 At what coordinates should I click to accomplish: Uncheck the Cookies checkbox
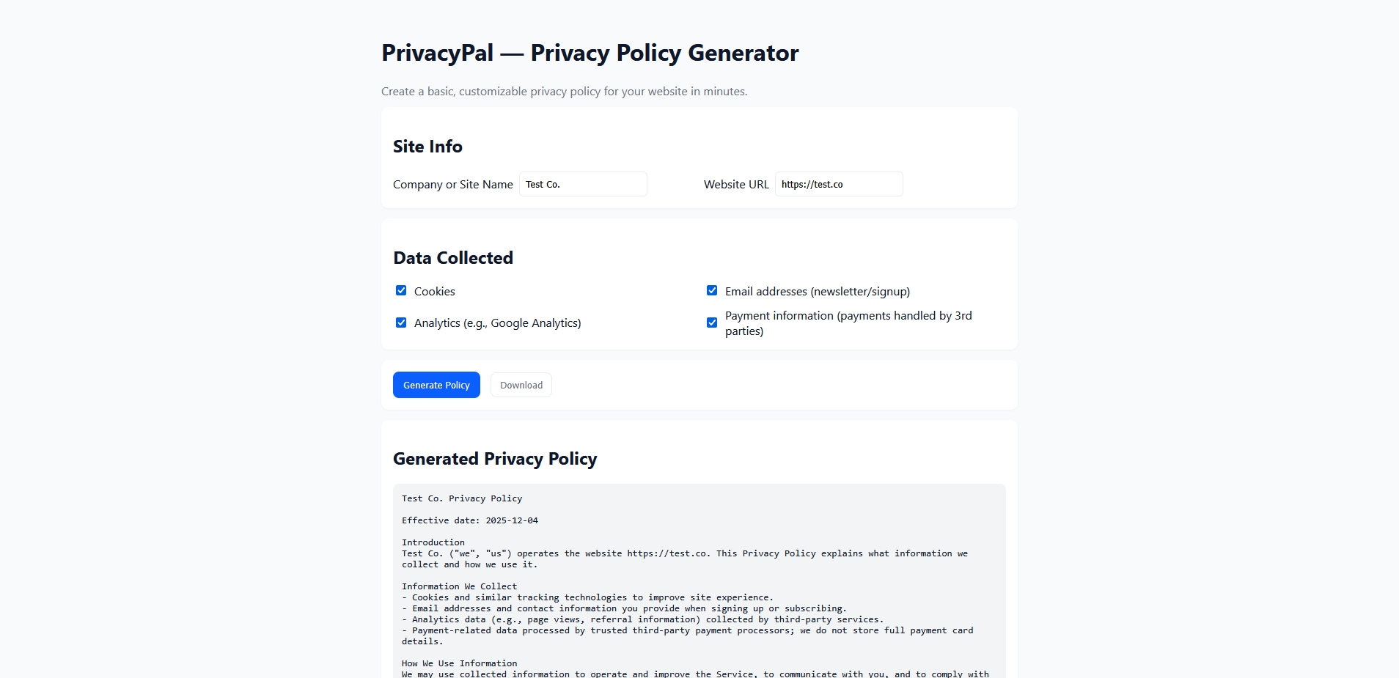pos(401,291)
